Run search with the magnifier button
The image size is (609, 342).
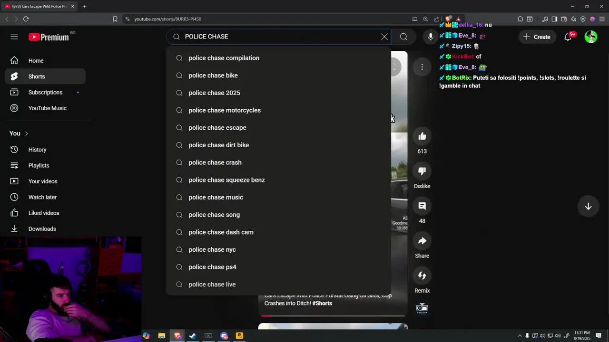point(403,37)
